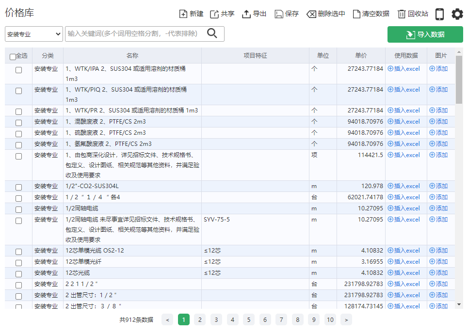Open the 安装专业 category dropdown

coord(34,34)
